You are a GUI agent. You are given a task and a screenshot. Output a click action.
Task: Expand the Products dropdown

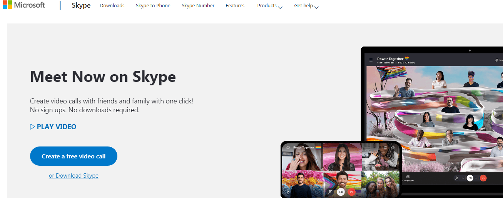click(x=270, y=6)
